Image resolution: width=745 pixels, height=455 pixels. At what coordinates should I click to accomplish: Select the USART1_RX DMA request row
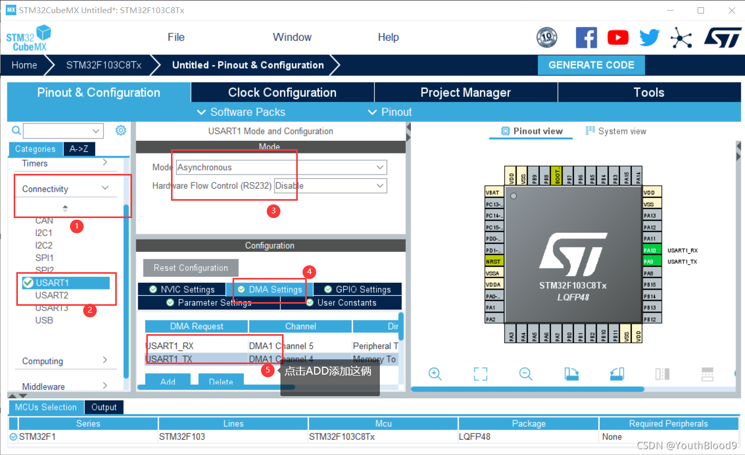271,346
